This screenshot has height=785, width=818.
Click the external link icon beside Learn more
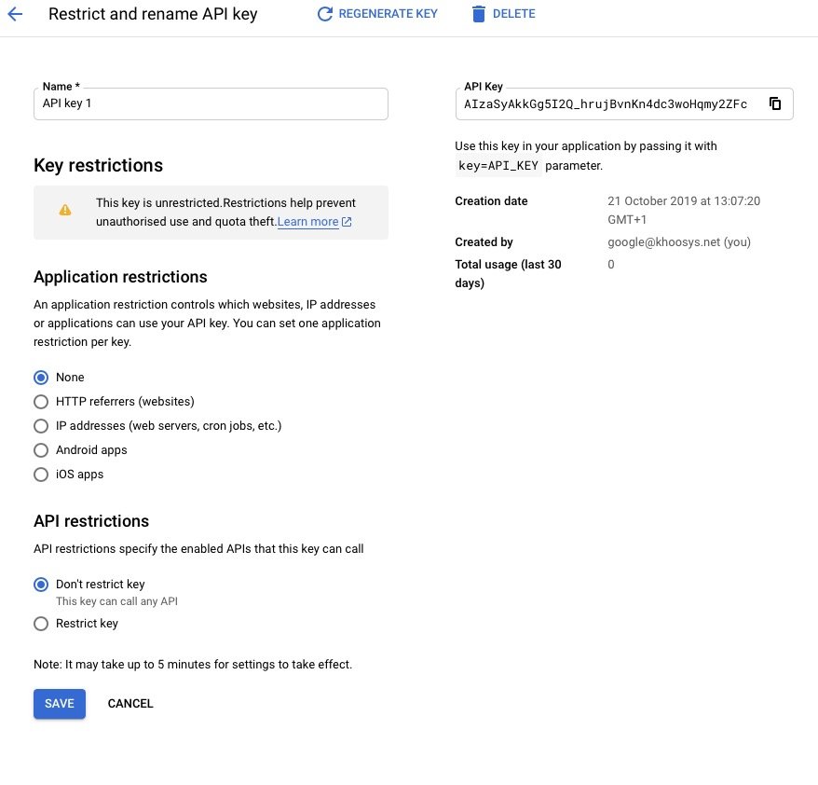click(x=347, y=222)
